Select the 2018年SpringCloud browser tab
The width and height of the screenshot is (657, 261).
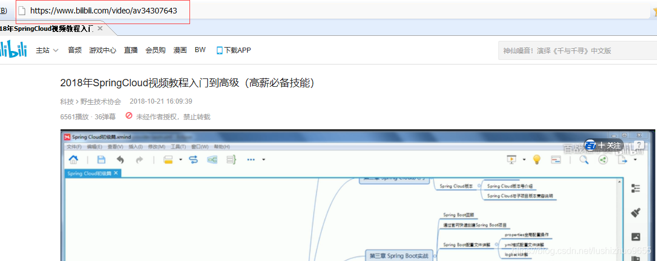pyautogui.click(x=46, y=29)
